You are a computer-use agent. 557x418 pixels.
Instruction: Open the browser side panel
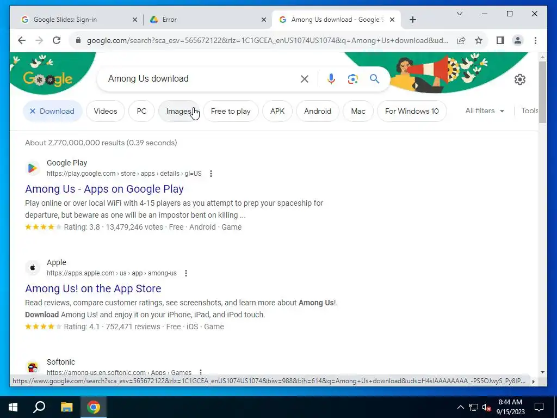[500, 40]
